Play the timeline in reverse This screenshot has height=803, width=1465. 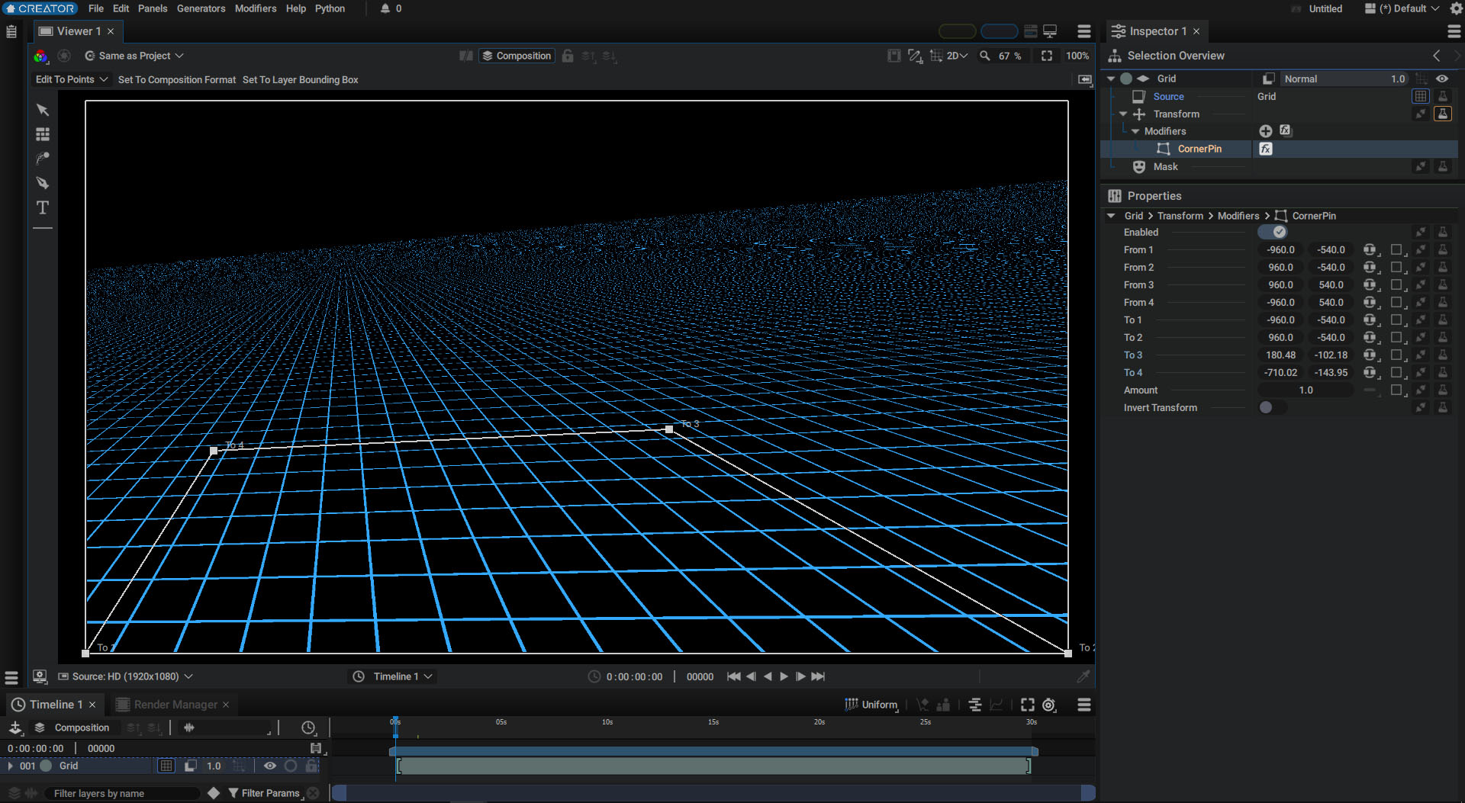point(768,676)
